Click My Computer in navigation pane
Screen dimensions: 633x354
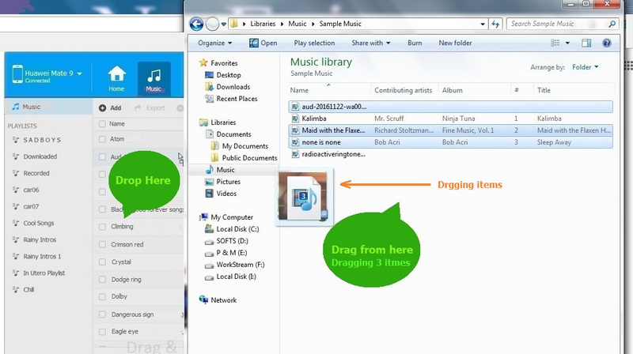pos(231,217)
